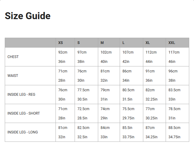Click the Size Guide heading
The height and width of the screenshot is (149, 194).
27,16
